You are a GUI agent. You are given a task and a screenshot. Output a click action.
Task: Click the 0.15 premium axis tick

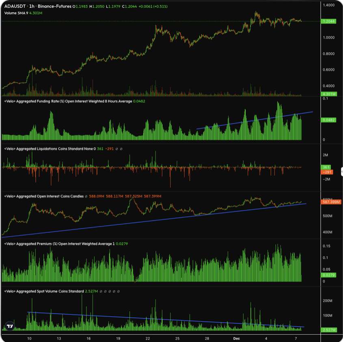[326, 246]
